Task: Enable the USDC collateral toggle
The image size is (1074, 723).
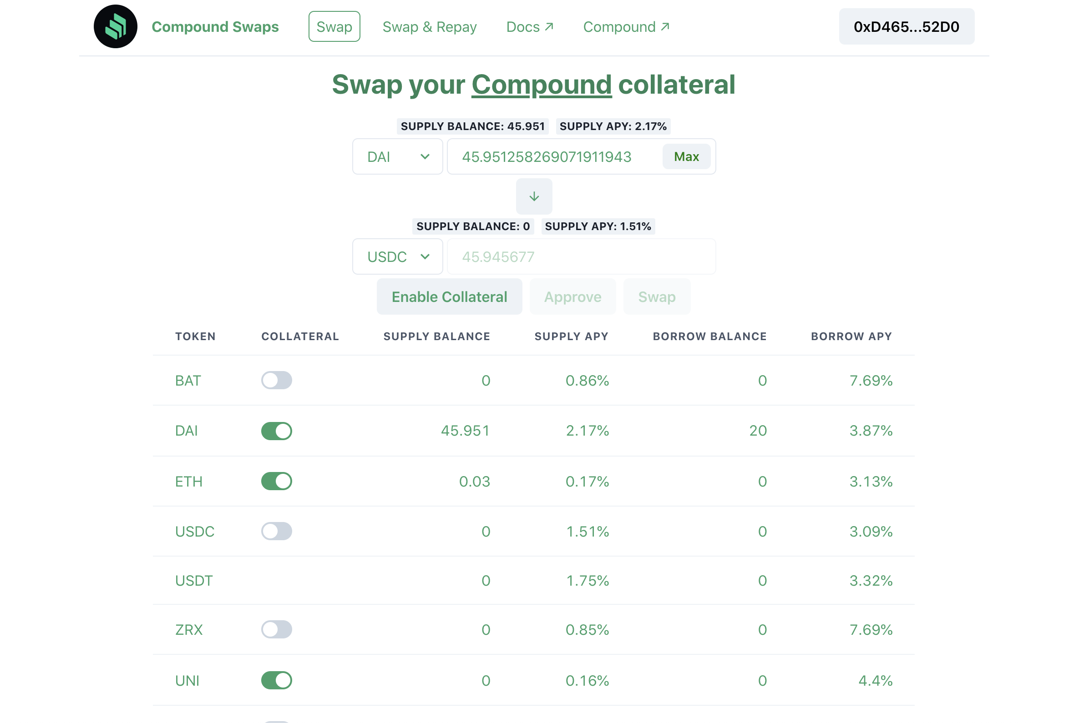Action: pyautogui.click(x=276, y=531)
